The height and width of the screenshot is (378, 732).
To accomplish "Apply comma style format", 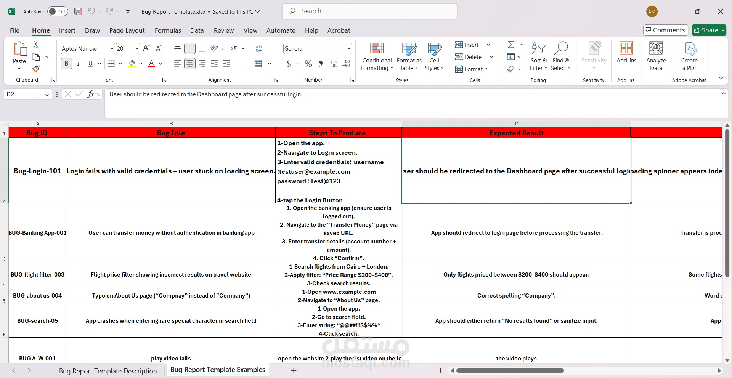I will click(321, 64).
